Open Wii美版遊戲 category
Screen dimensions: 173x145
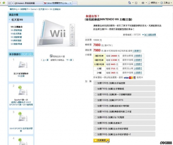click(x=16, y=40)
